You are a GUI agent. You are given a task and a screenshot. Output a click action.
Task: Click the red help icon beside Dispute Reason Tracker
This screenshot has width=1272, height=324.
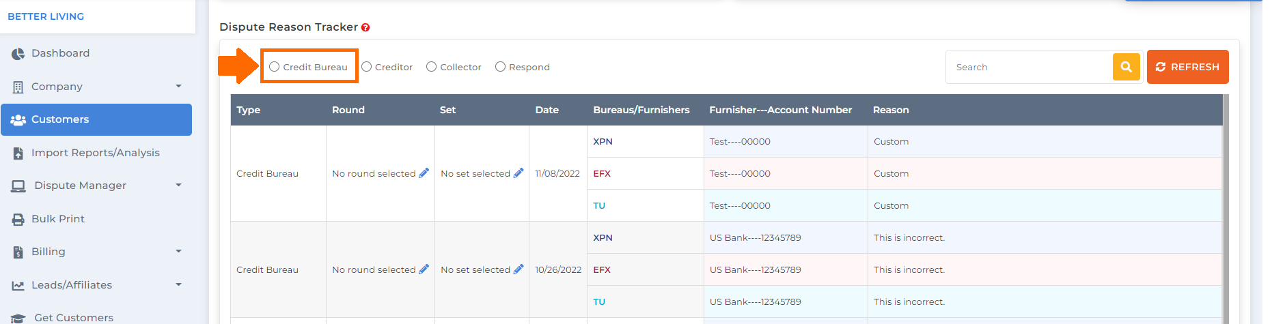(365, 27)
